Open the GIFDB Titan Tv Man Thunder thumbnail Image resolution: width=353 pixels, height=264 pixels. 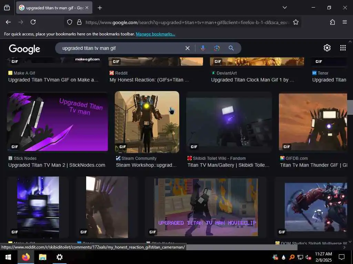tap(313, 122)
